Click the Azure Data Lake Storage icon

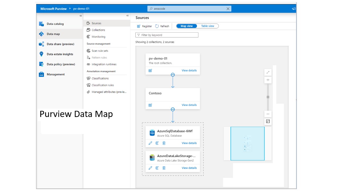(152, 158)
